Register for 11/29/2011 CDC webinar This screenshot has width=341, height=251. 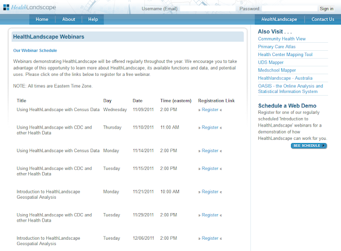[210, 215]
